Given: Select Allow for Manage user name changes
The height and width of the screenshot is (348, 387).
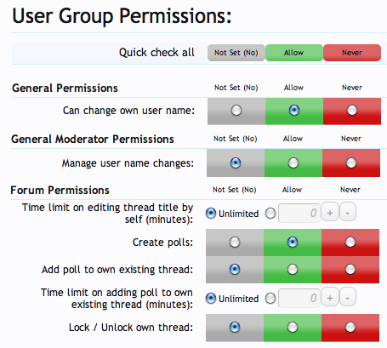Looking at the screenshot, I should click(293, 163).
